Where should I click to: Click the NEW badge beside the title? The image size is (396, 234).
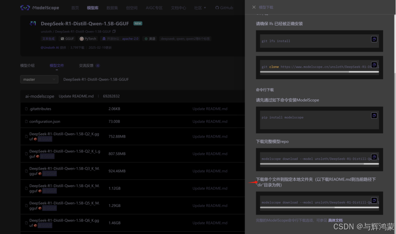pyautogui.click(x=138, y=24)
